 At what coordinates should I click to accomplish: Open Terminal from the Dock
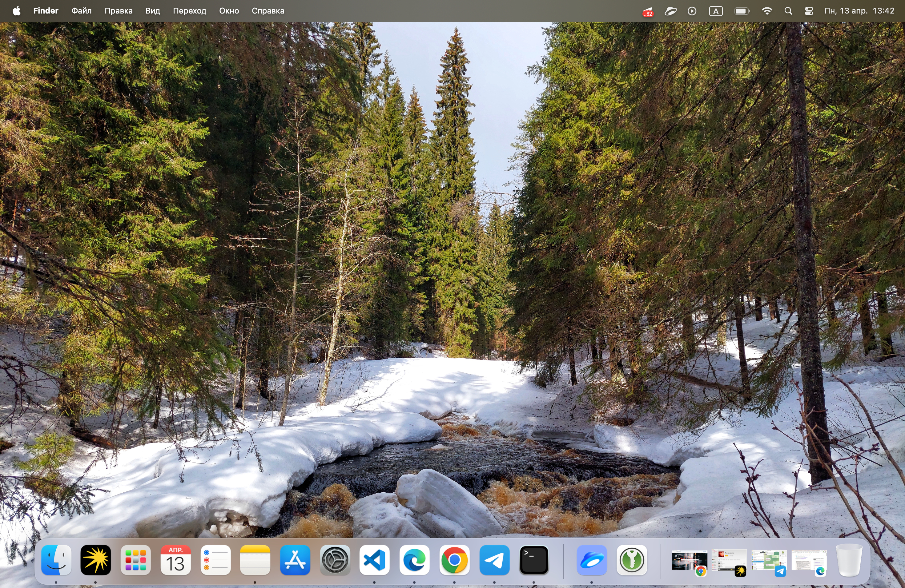(534, 560)
